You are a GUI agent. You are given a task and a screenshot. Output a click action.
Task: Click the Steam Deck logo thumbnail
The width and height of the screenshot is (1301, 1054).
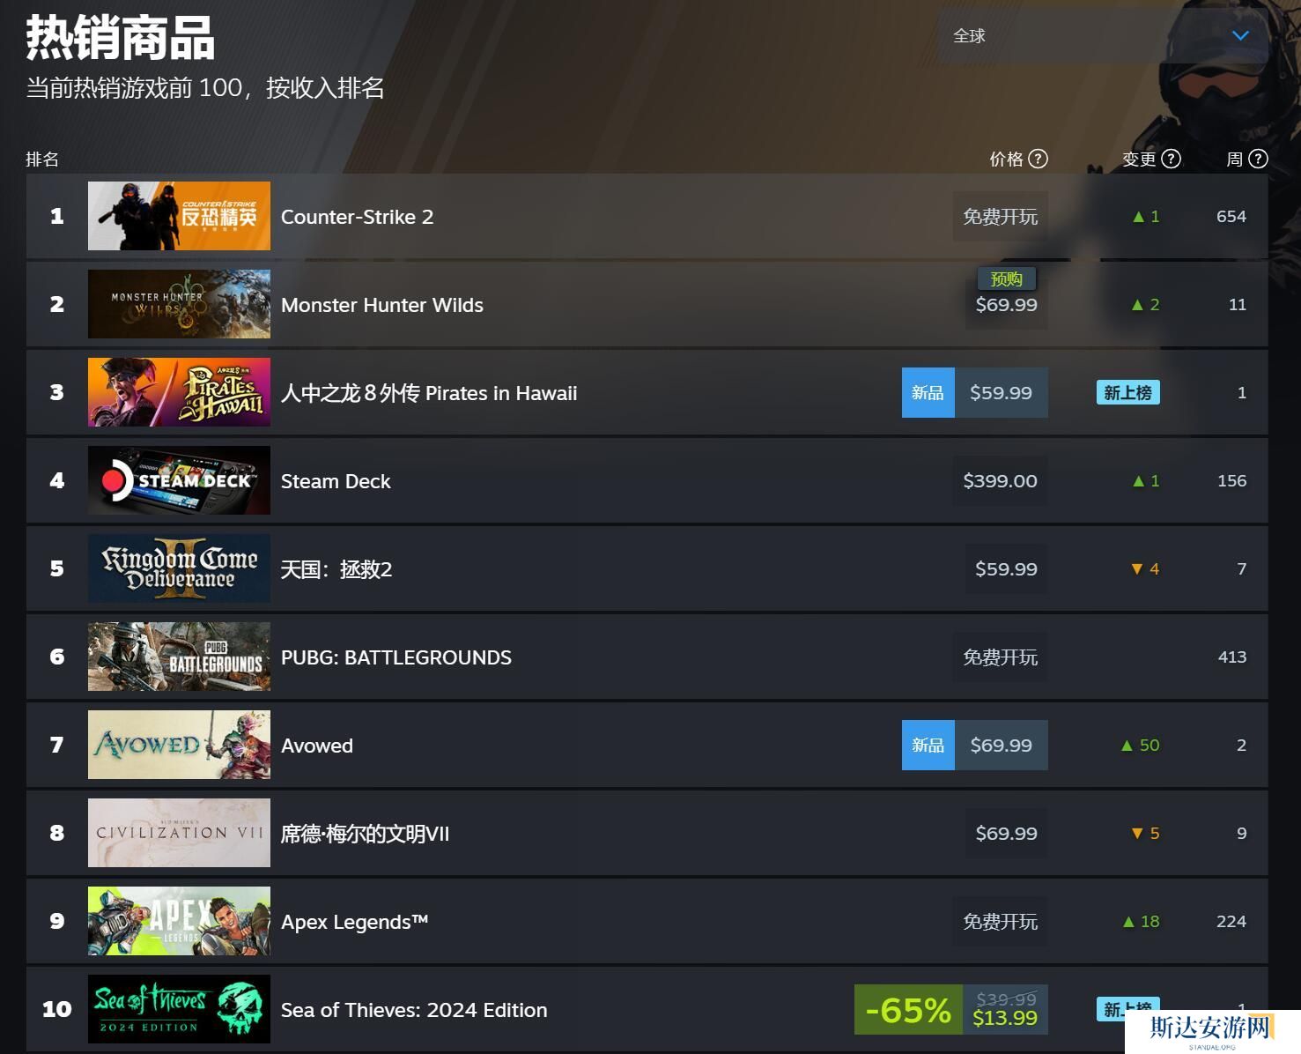point(179,480)
